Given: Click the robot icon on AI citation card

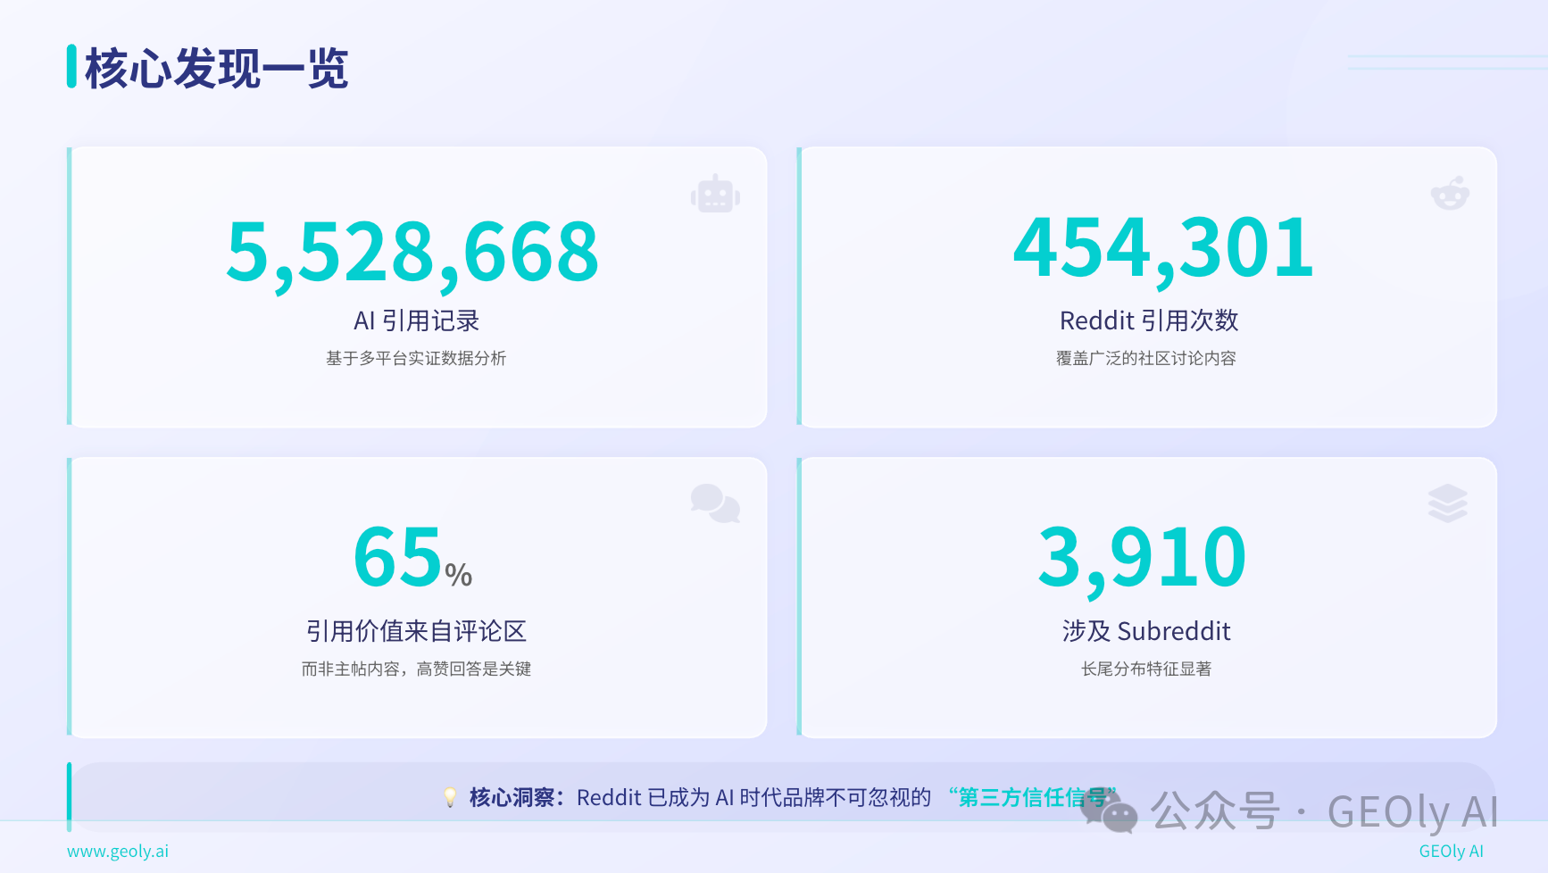Looking at the screenshot, I should pyautogui.click(x=715, y=195).
